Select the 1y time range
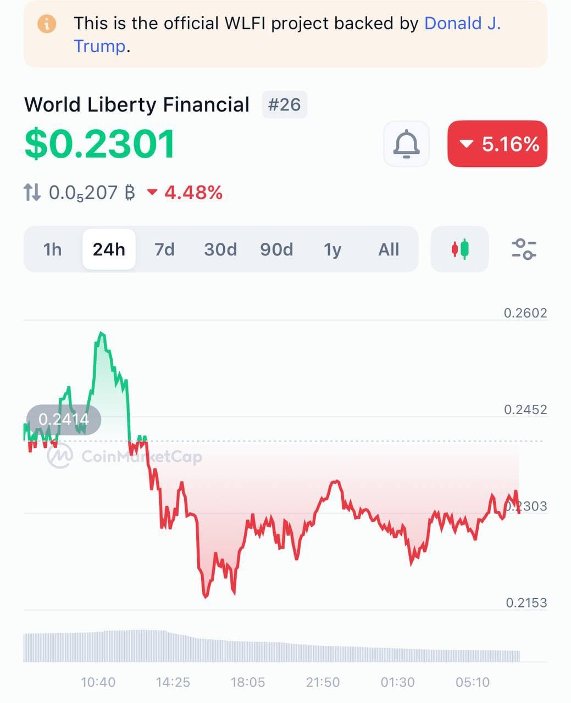Viewport: 571px width, 703px height. tap(332, 249)
